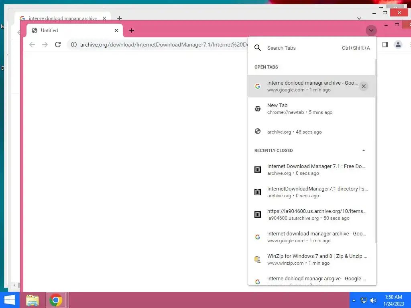Click the horizontal scrollbar left arrow in background window
The height and width of the screenshot is (308, 411).
[x=14, y=285]
